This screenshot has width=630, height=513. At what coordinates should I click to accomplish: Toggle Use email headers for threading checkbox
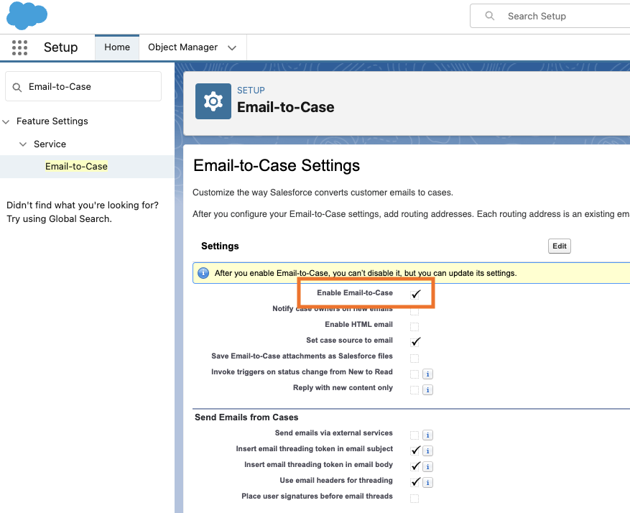[415, 481]
